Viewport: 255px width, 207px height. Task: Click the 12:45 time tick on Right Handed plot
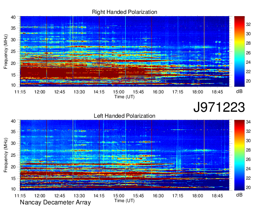pyautogui.click(x=60, y=92)
